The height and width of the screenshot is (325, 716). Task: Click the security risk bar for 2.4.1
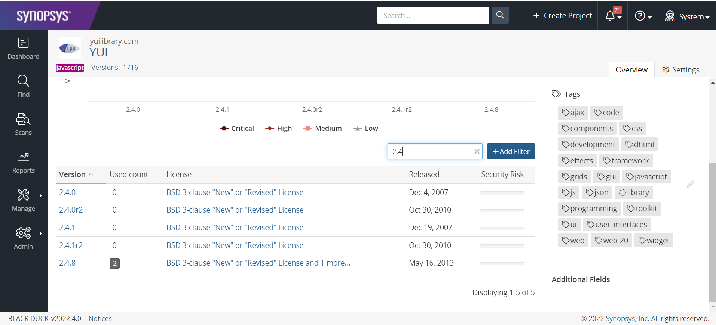click(x=502, y=228)
